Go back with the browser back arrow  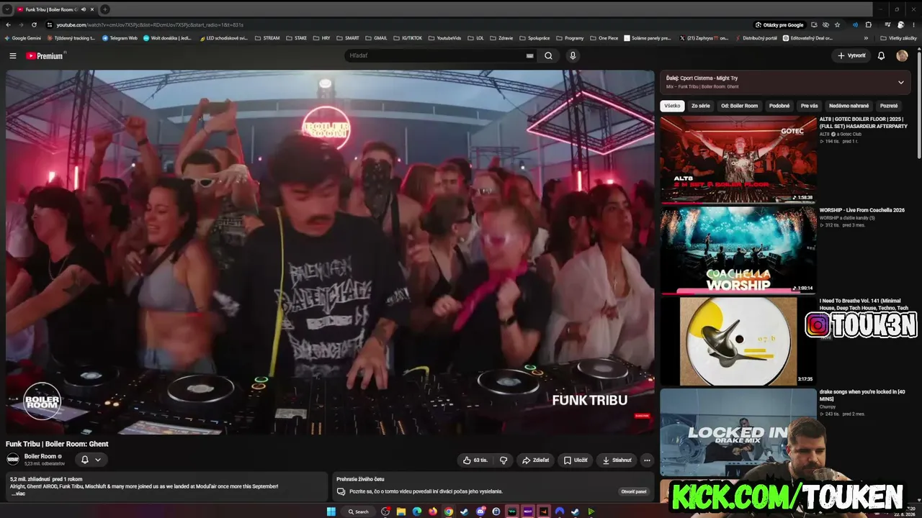pos(8,24)
